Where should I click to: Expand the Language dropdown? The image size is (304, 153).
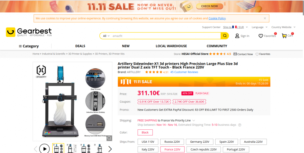pyautogui.click(x=259, y=27)
